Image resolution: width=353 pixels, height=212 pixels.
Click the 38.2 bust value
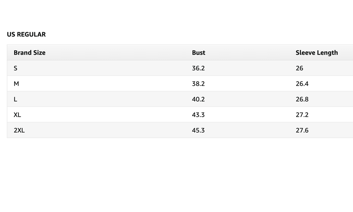click(198, 84)
